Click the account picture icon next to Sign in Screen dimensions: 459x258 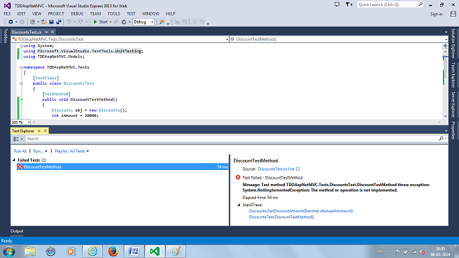[x=453, y=14]
